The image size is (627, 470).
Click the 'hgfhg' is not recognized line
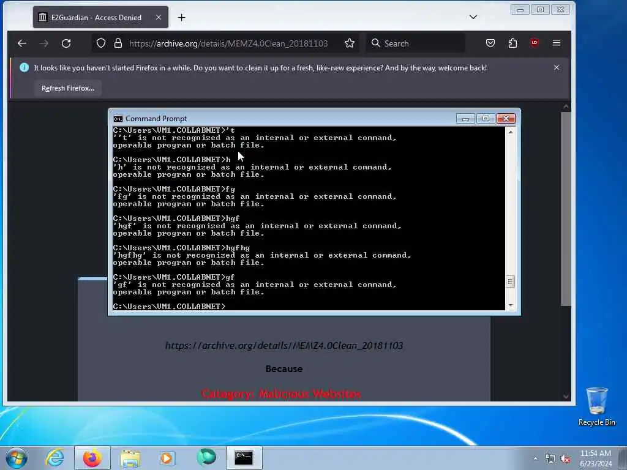[x=262, y=255]
